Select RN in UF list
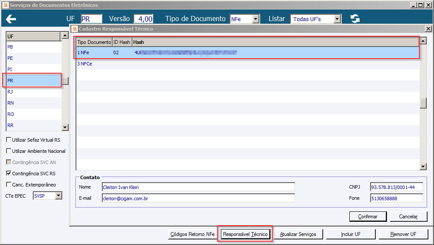The height and width of the screenshot is (245, 434). [34, 103]
